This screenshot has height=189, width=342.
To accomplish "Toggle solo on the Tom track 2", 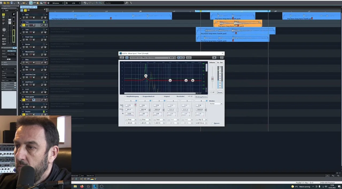I will pos(24,25).
